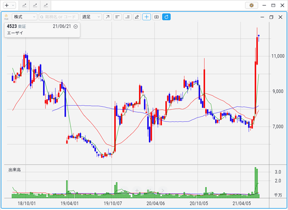This screenshot has width=288, height=210.
Task: Click the 千万 volume unit label
Action: (278, 195)
